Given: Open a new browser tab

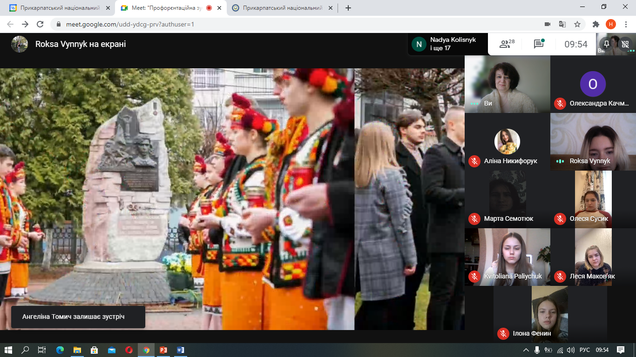Looking at the screenshot, I should 348,8.
